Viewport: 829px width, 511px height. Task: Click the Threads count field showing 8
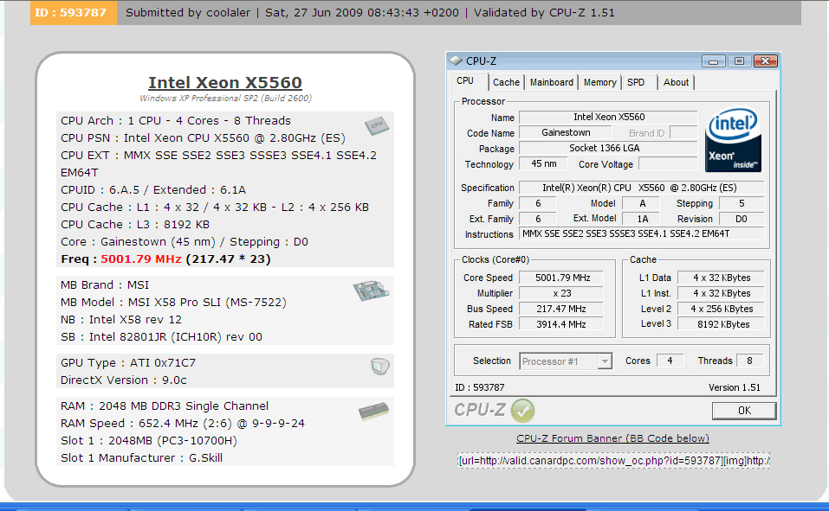coord(749,361)
